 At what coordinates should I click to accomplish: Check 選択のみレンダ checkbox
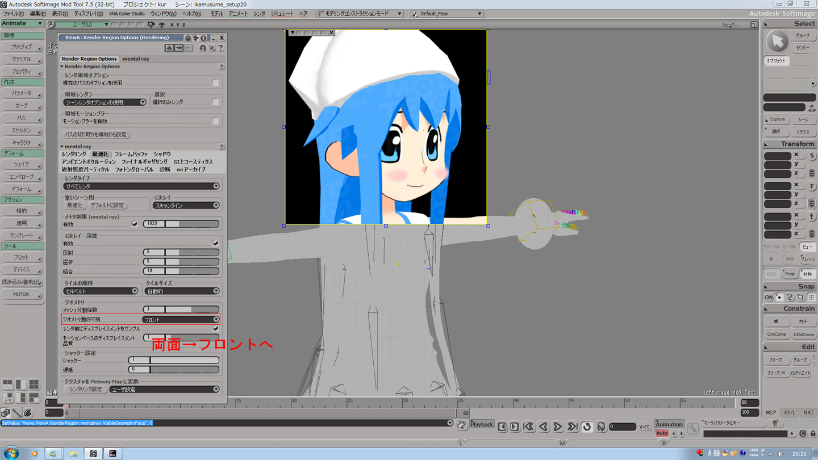pyautogui.click(x=215, y=102)
